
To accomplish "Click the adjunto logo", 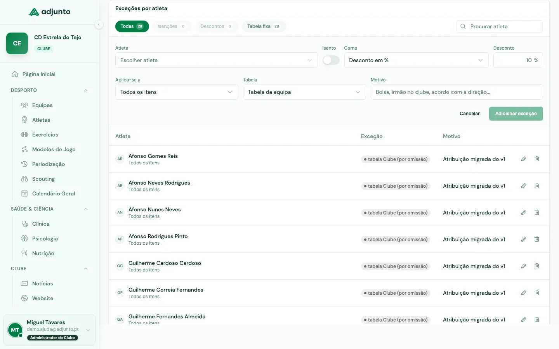I will [50, 12].
